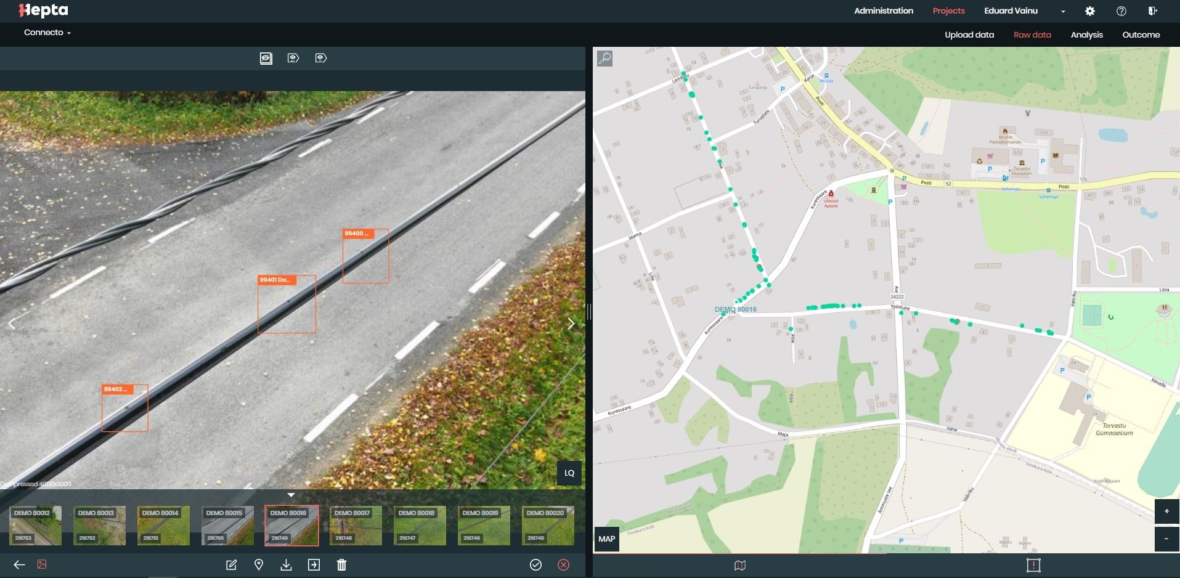The width and height of the screenshot is (1180, 578).
Task: Go back using the left arrow icon
Action: click(19, 564)
